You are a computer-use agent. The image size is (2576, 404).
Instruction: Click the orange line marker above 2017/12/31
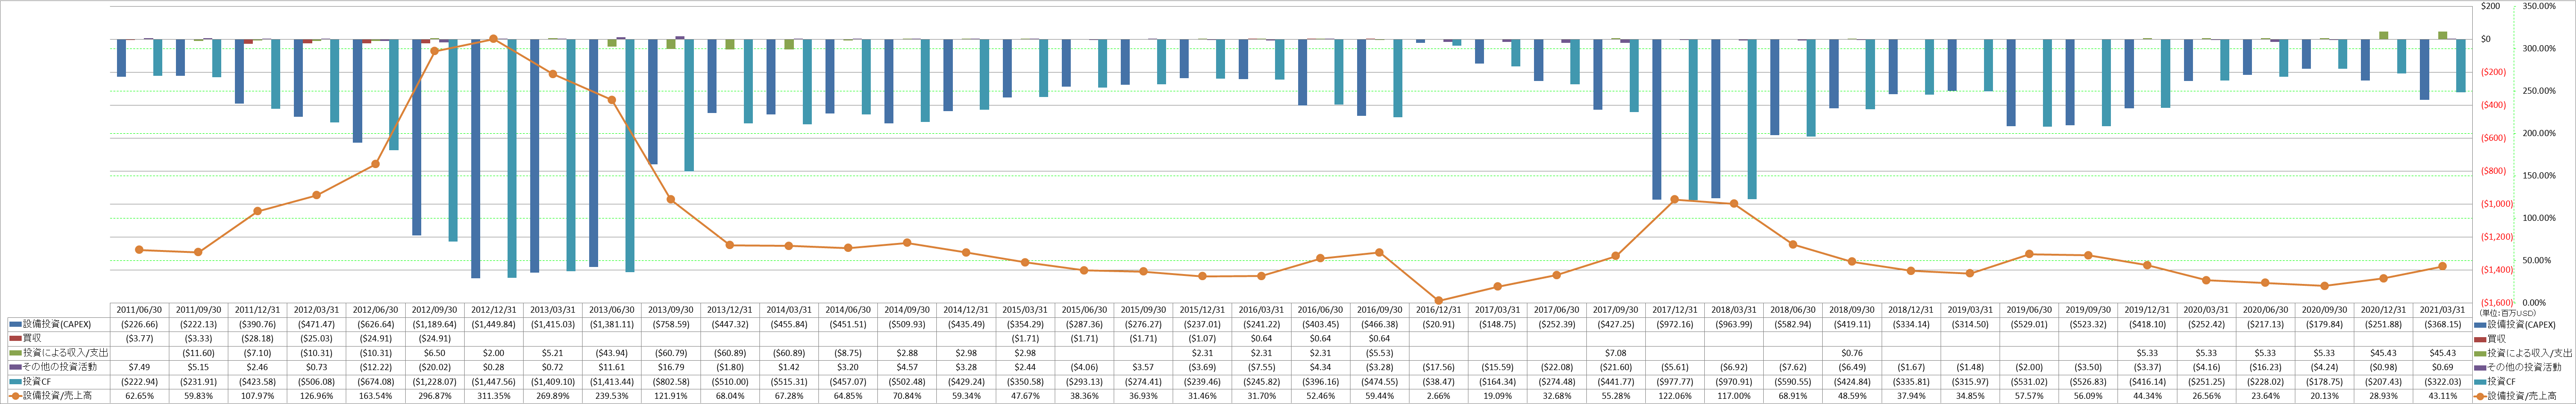[x=1674, y=200]
